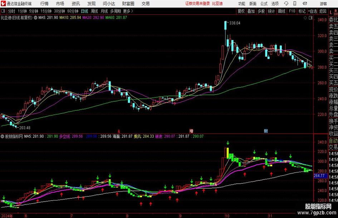Image resolution: width=338 pixels, height=218 pixels.
Task: Toggle the panel layout icon left of 分时
Action: pos(3,11)
